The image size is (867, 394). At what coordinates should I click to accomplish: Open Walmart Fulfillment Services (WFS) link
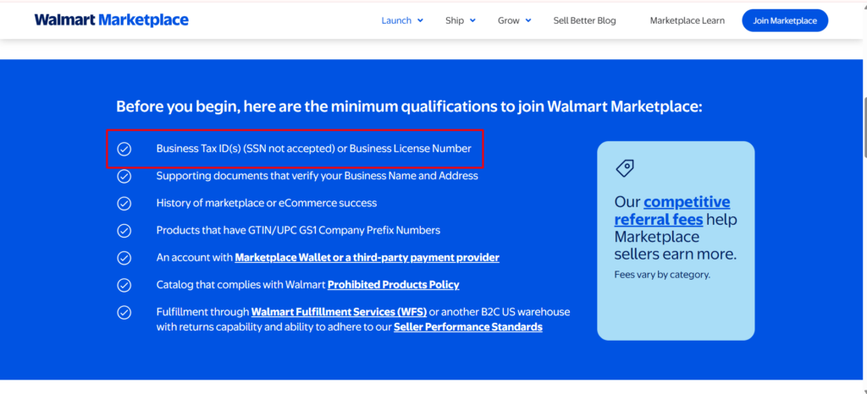[x=339, y=312]
